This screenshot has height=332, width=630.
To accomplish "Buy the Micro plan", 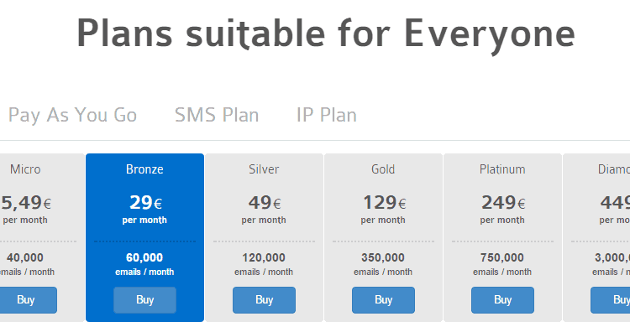I will (26, 300).
